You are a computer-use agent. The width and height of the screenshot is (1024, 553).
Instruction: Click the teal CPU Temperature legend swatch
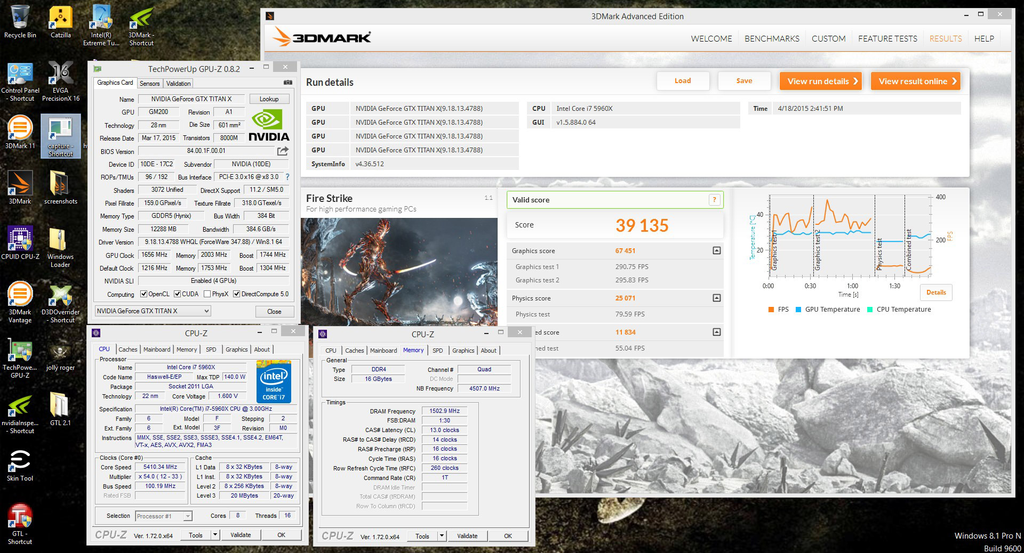(x=870, y=310)
